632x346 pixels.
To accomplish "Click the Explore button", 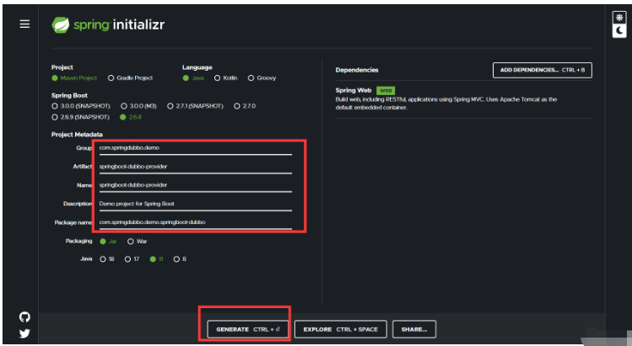I will 341,329.
